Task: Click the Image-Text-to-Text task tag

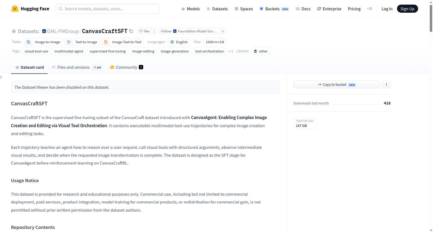Action: click(x=123, y=42)
